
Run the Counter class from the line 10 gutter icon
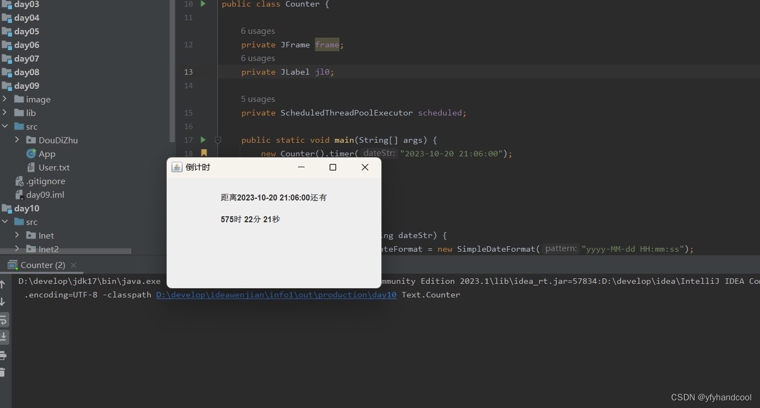pyautogui.click(x=203, y=4)
